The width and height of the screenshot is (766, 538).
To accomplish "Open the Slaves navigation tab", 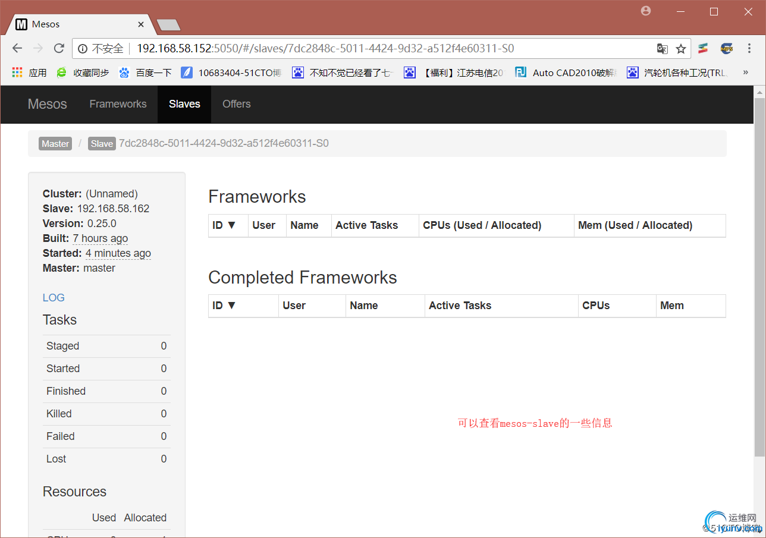I will 184,104.
